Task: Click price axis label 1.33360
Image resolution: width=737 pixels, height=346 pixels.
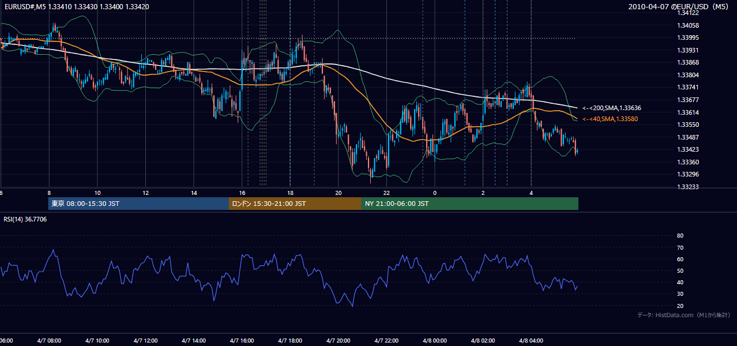Action: [688, 162]
